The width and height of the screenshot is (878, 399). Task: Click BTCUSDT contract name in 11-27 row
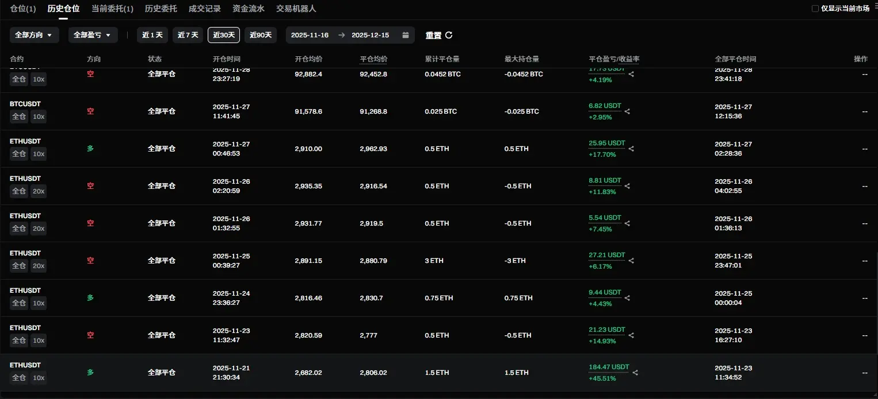pos(25,104)
